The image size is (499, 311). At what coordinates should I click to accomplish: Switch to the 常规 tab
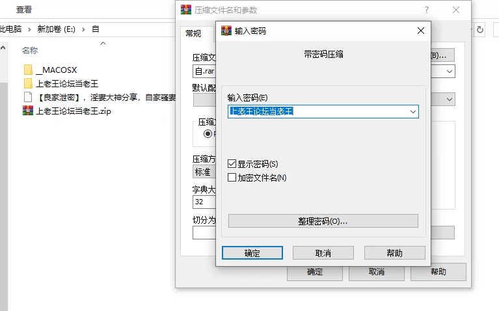coord(193,33)
